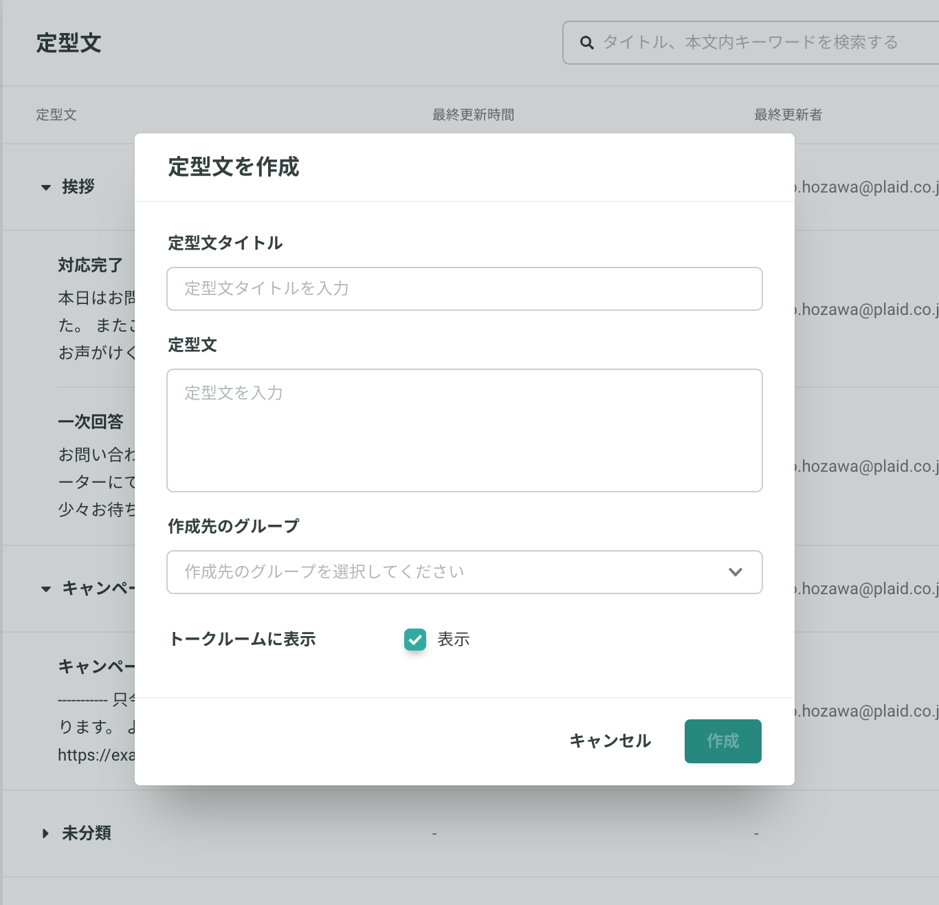
Task: Focus the title and keyword search field
Action: (x=751, y=43)
